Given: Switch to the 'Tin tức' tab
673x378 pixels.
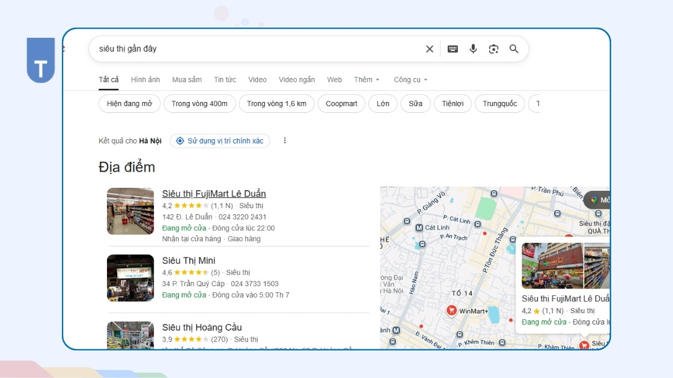Looking at the screenshot, I should coord(224,79).
